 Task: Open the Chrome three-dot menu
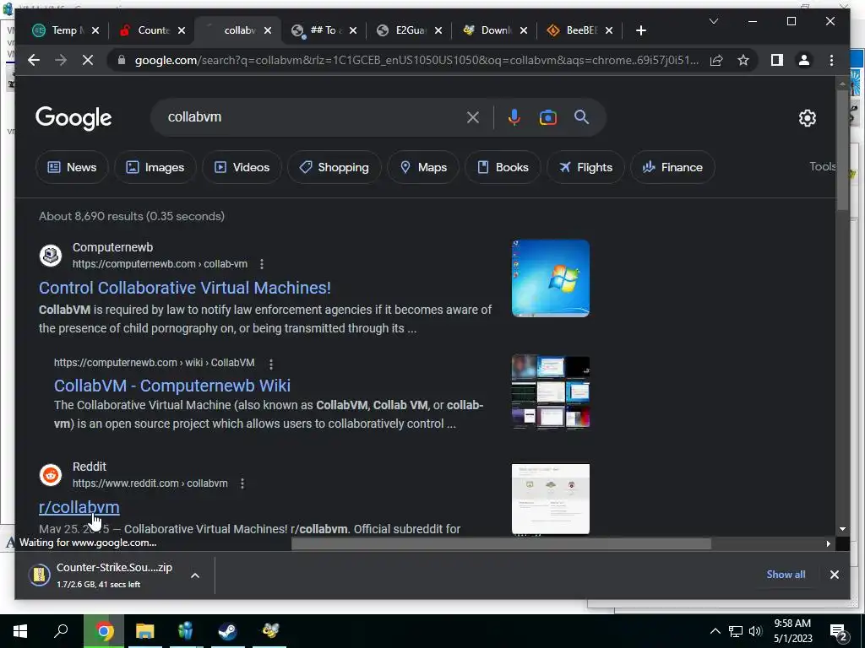[x=831, y=60]
